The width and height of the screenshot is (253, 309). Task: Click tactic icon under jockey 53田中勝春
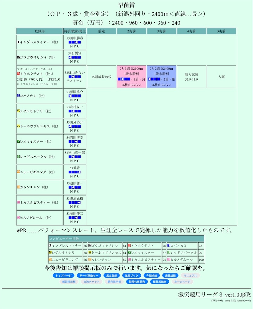[75, 42]
